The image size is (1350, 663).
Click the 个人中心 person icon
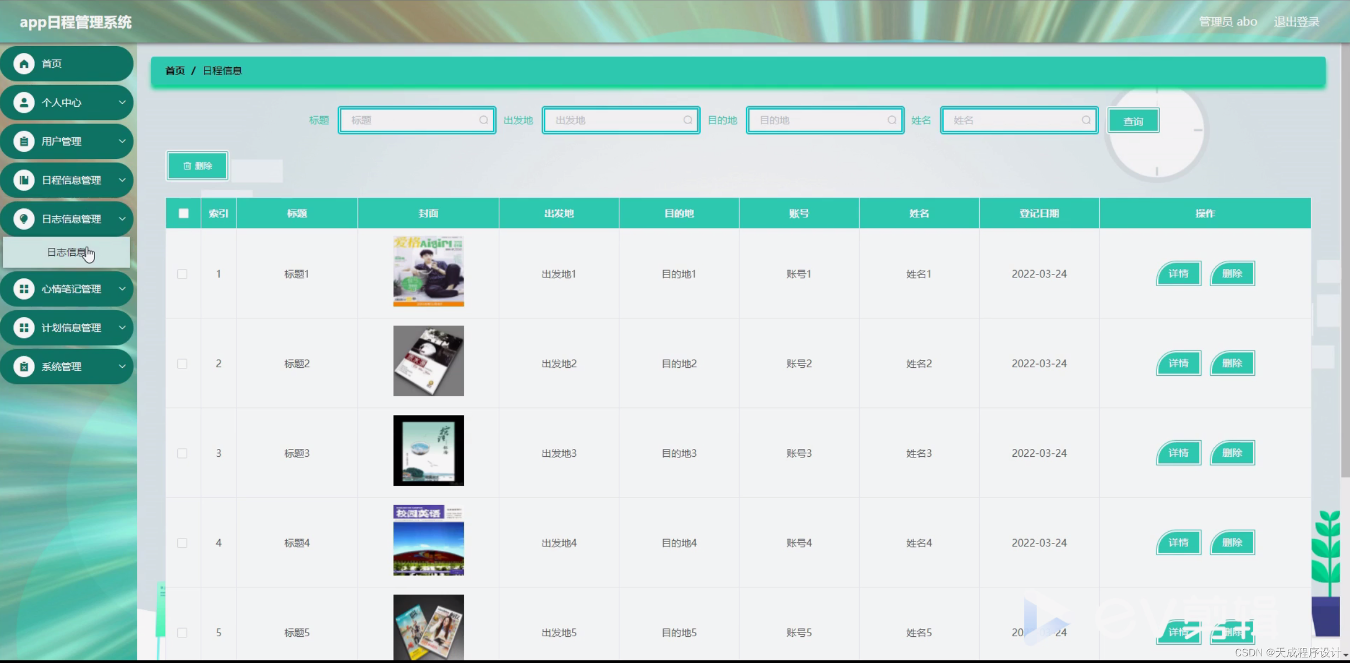[24, 103]
